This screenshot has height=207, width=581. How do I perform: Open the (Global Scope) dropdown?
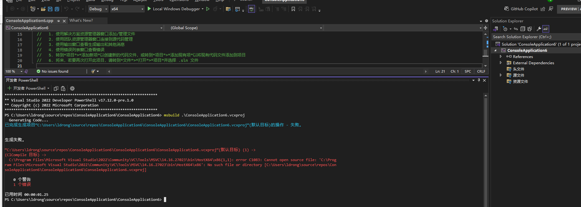pos(244,28)
